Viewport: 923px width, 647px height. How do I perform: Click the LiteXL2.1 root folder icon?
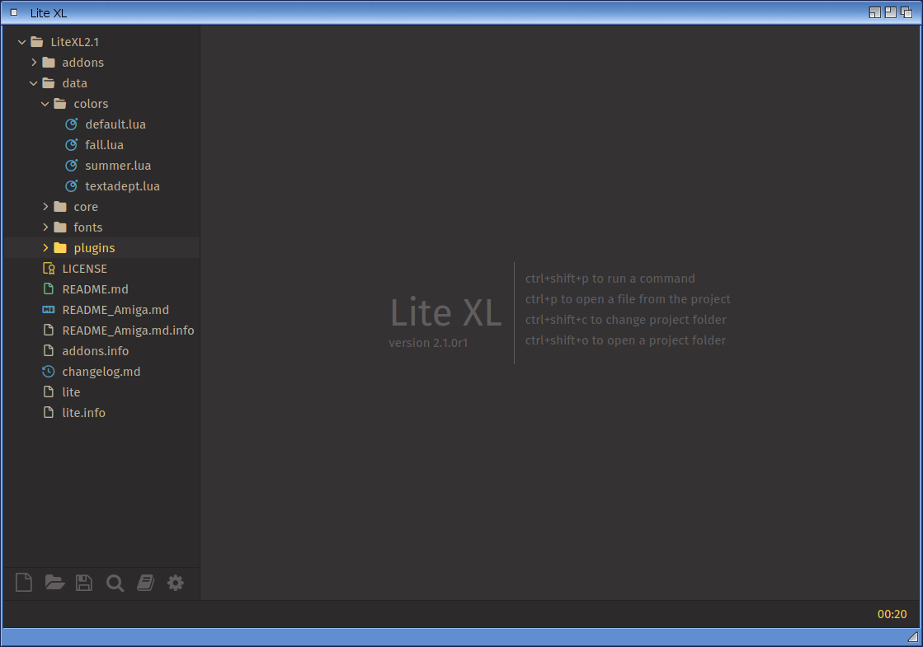click(37, 42)
